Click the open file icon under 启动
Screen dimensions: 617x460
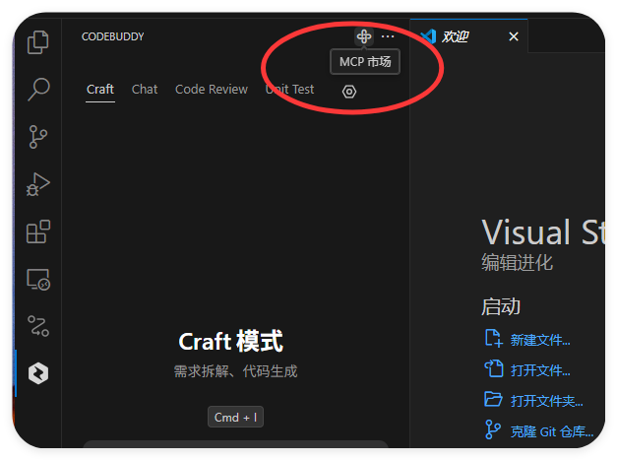(493, 369)
